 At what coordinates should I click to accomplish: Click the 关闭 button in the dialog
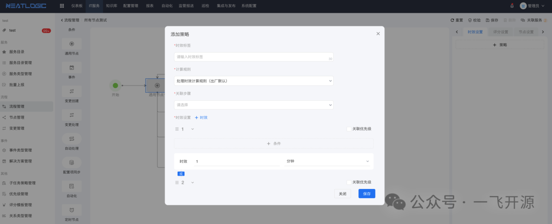[x=342, y=193]
